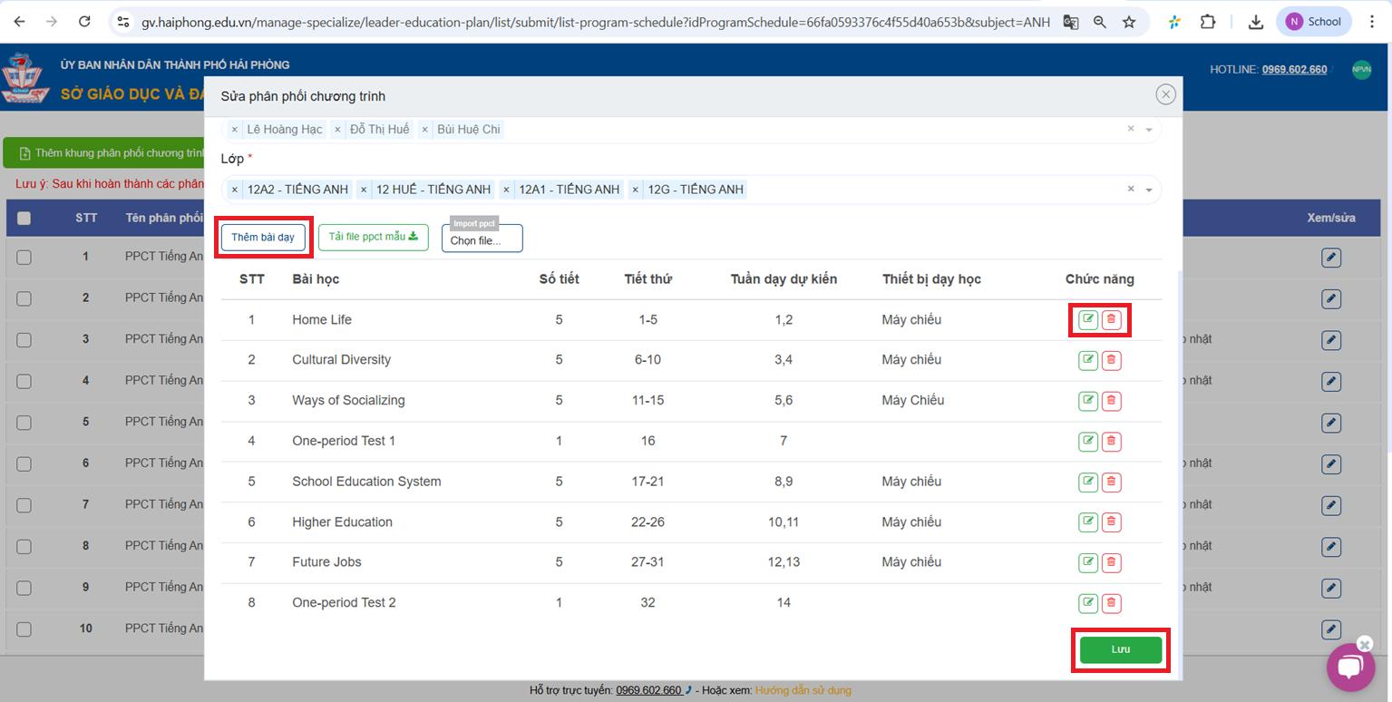The height and width of the screenshot is (702, 1392).
Task: Delete the One-period Test 1 row
Action: 1111,442
